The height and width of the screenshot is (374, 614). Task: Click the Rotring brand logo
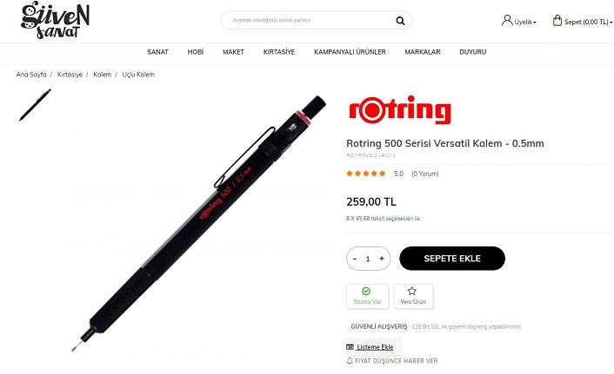click(400, 110)
